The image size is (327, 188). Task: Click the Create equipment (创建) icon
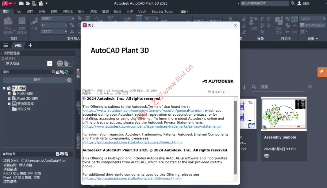[254, 23]
